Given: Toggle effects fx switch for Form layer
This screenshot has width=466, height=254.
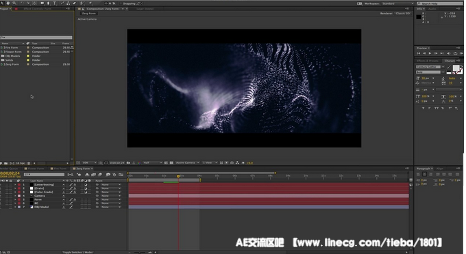Looking at the screenshot, I should pyautogui.click(x=75, y=199).
